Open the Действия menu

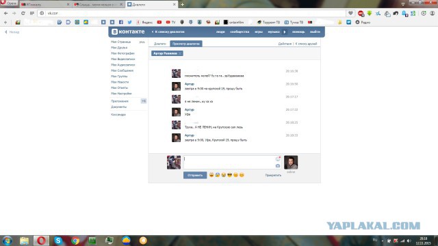point(285,44)
